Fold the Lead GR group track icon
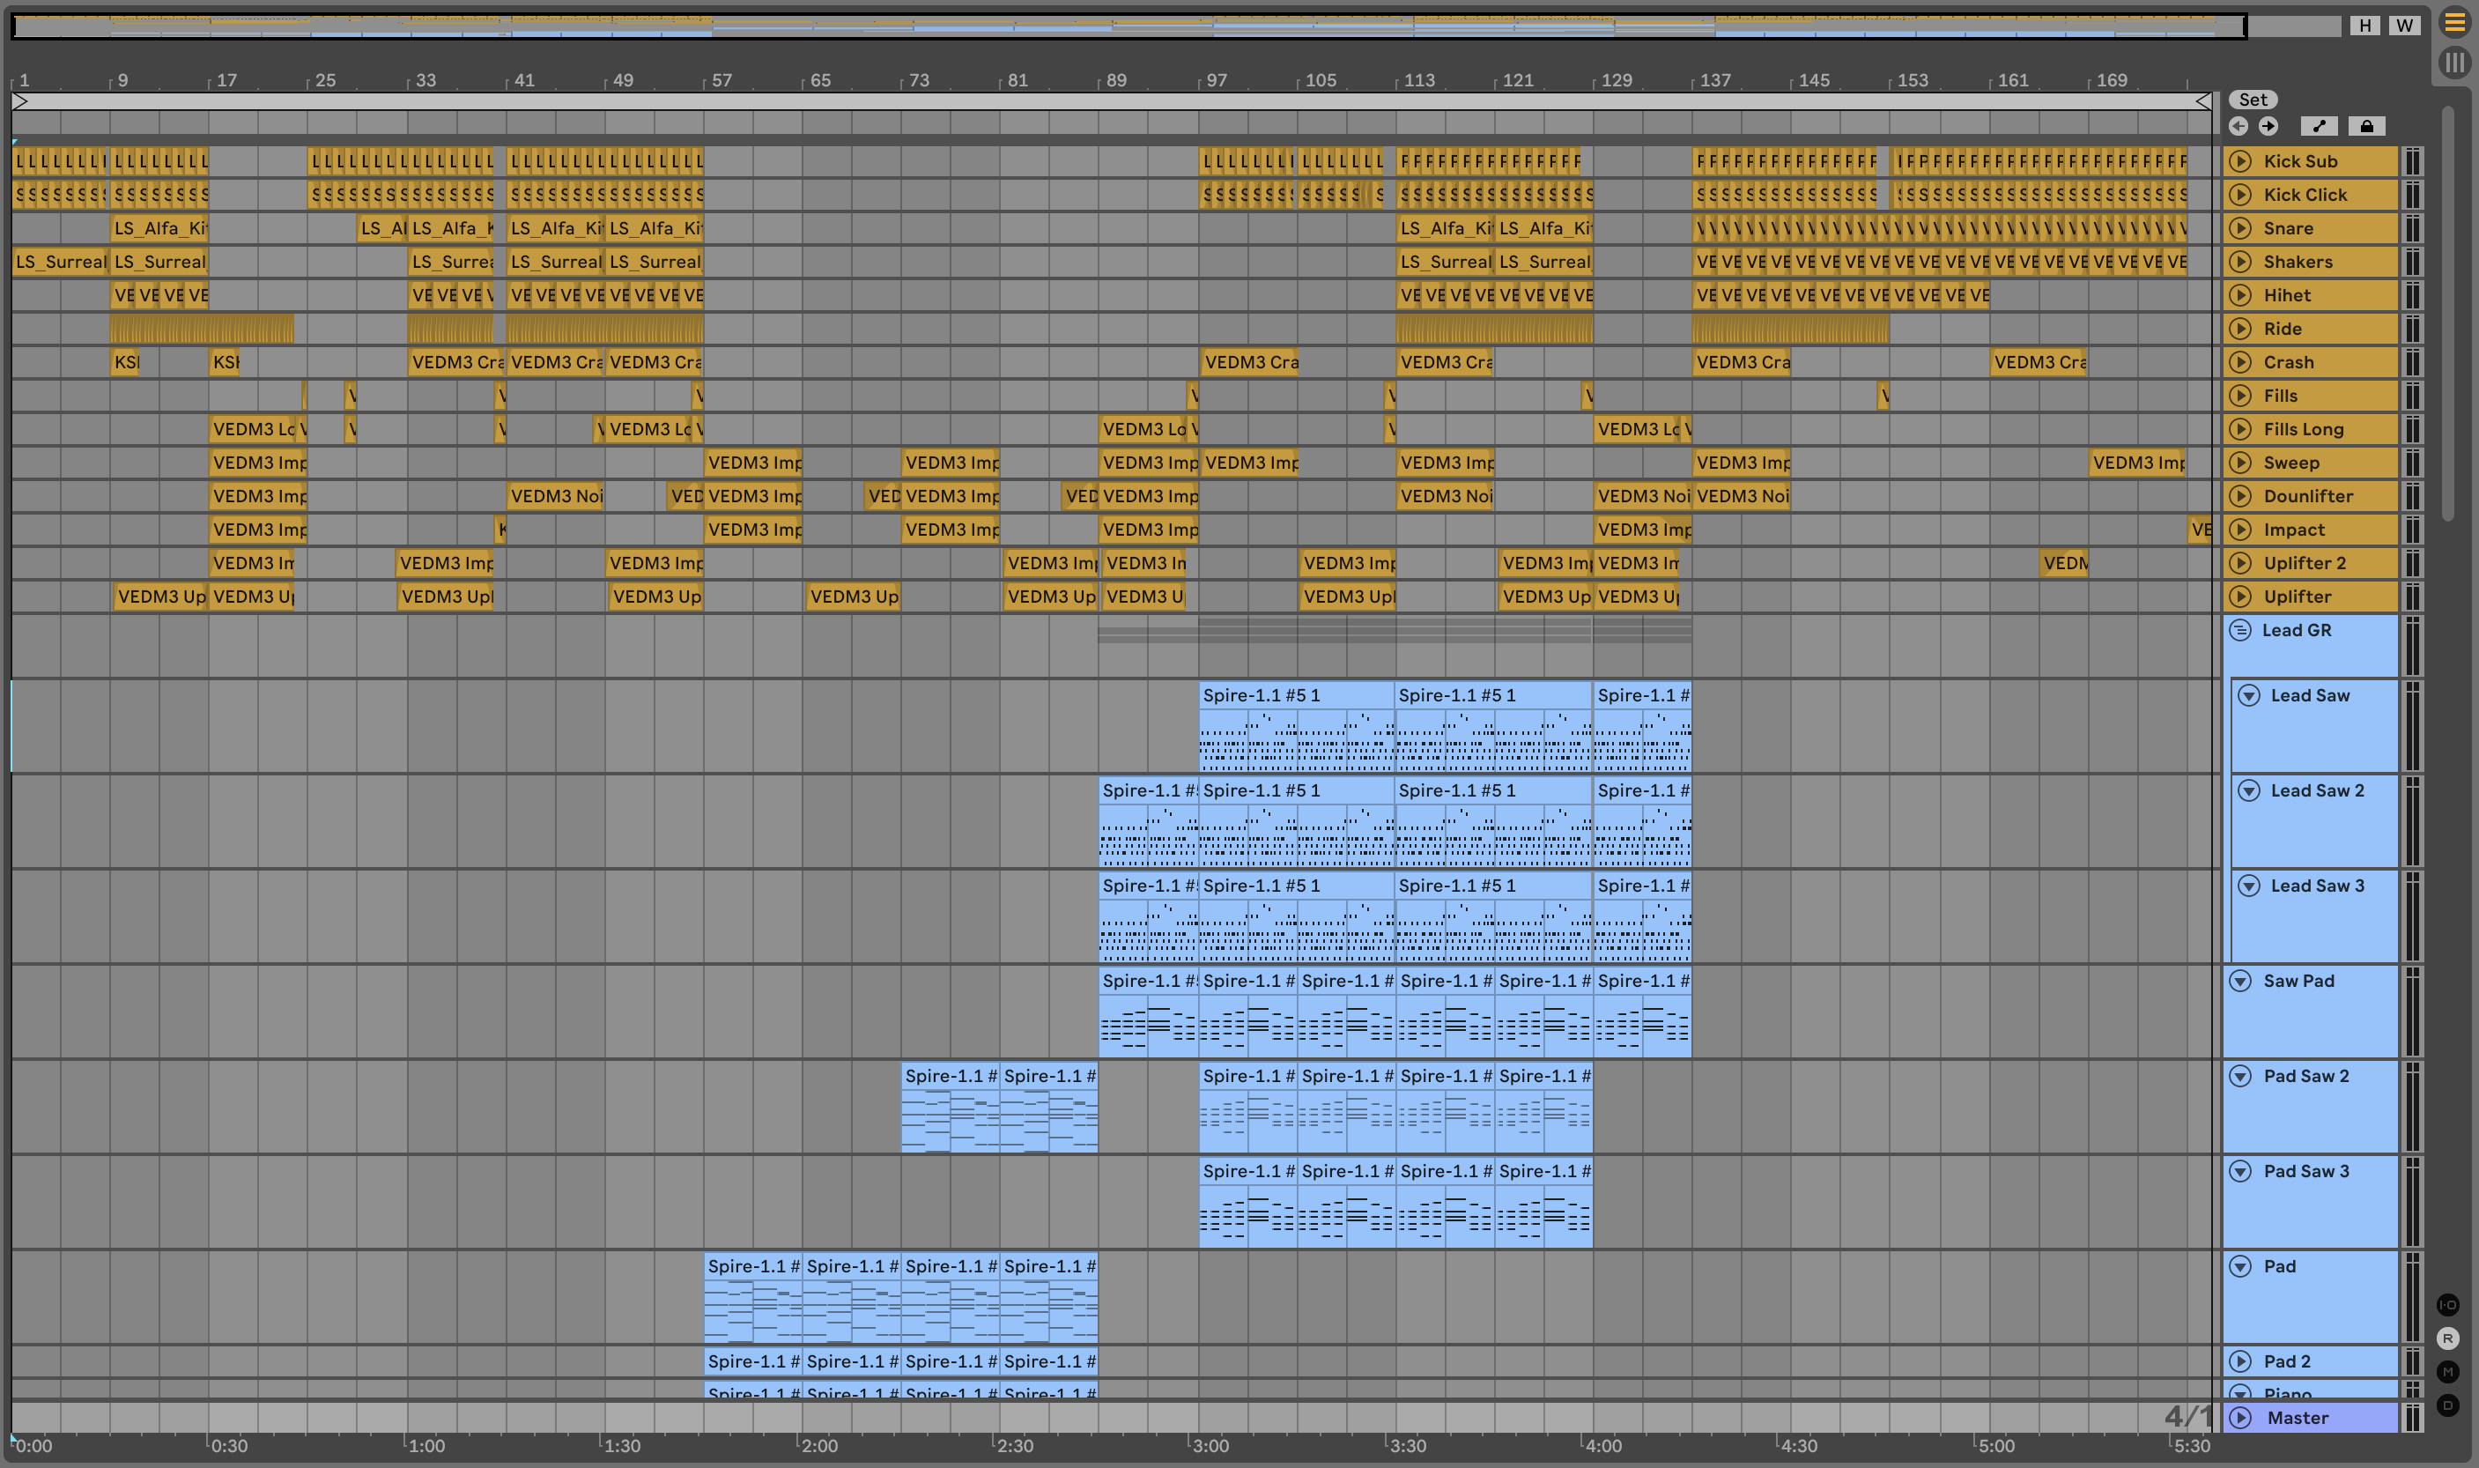The image size is (2479, 1468). coord(2240,630)
